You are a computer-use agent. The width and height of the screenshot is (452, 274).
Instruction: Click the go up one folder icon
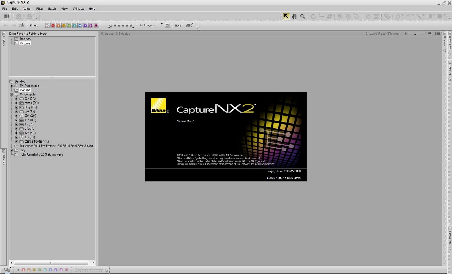pyautogui.click(x=22, y=25)
